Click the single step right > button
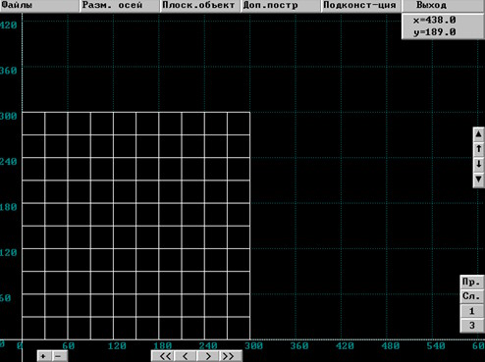Viewport: 485px width, 362px height. pyautogui.click(x=208, y=356)
